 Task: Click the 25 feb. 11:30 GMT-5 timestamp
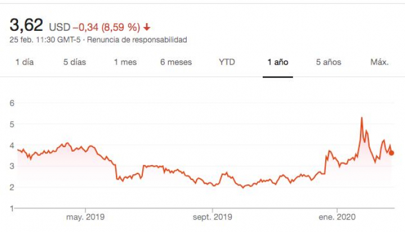tap(45, 40)
